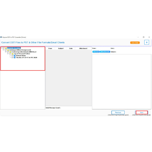Select the Top of Personal Folders folder icon
This screenshot has height=152, width=152.
pos(12,54)
